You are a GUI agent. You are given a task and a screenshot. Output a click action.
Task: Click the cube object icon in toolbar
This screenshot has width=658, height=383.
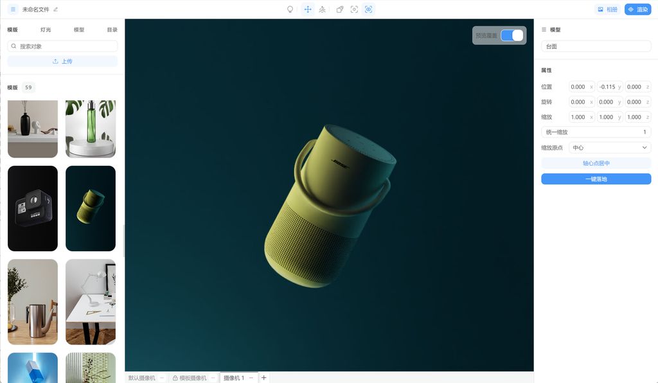pyautogui.click(x=340, y=10)
